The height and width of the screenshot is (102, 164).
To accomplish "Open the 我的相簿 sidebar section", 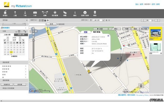I will pyautogui.click(x=14, y=80).
